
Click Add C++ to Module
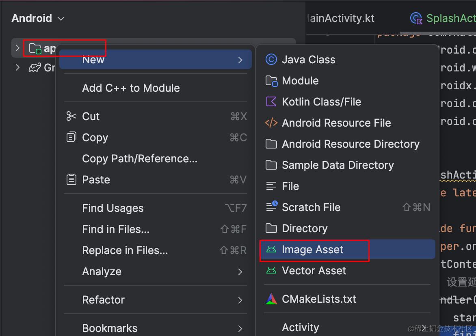pyautogui.click(x=131, y=88)
